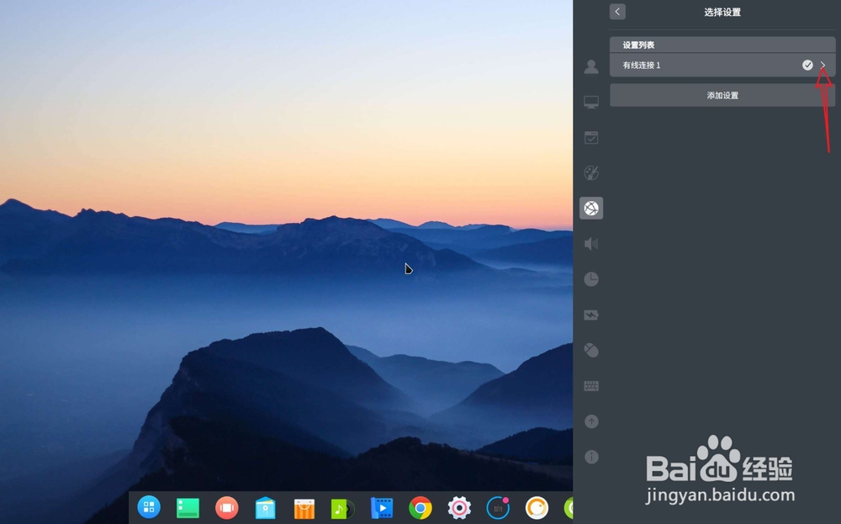
Task: Open Time and Date settings
Action: tap(591, 278)
